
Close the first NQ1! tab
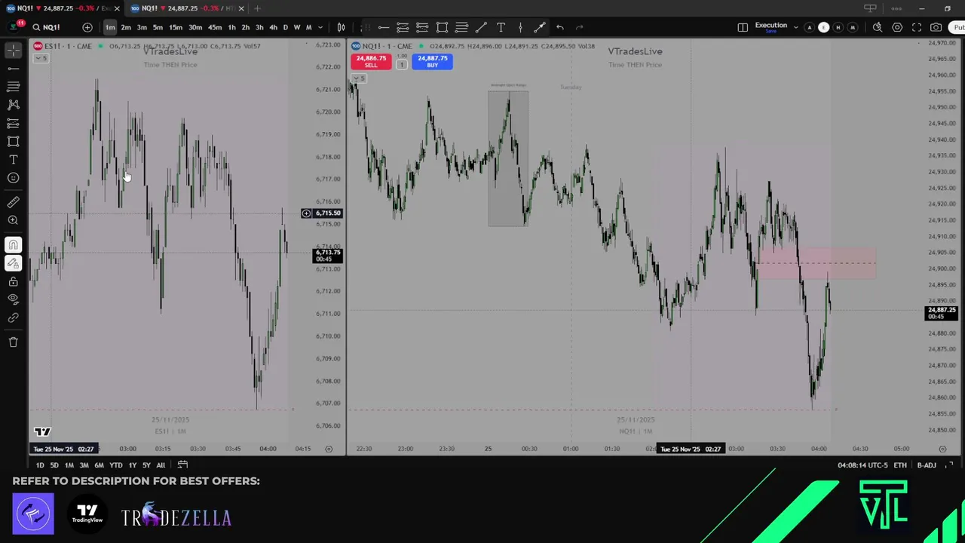click(x=117, y=8)
